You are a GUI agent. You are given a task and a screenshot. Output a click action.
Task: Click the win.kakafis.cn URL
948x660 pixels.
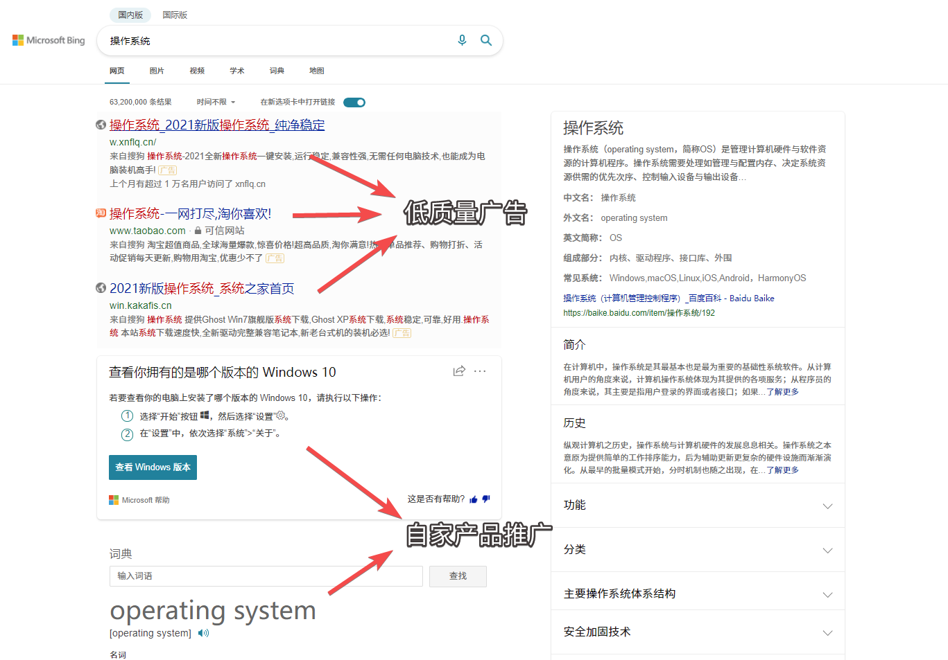(x=141, y=305)
